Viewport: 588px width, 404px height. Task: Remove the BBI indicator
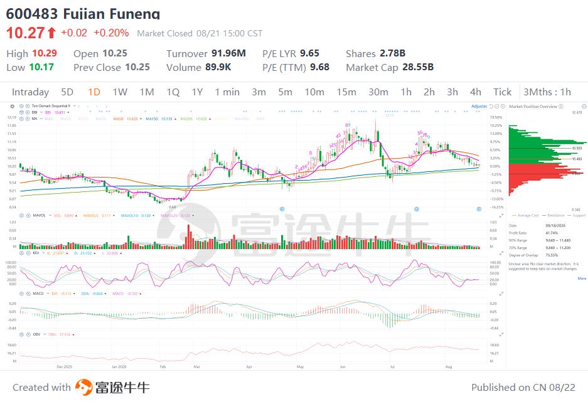click(x=28, y=112)
